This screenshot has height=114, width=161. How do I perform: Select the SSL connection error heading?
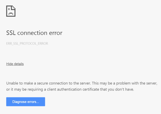point(34,33)
